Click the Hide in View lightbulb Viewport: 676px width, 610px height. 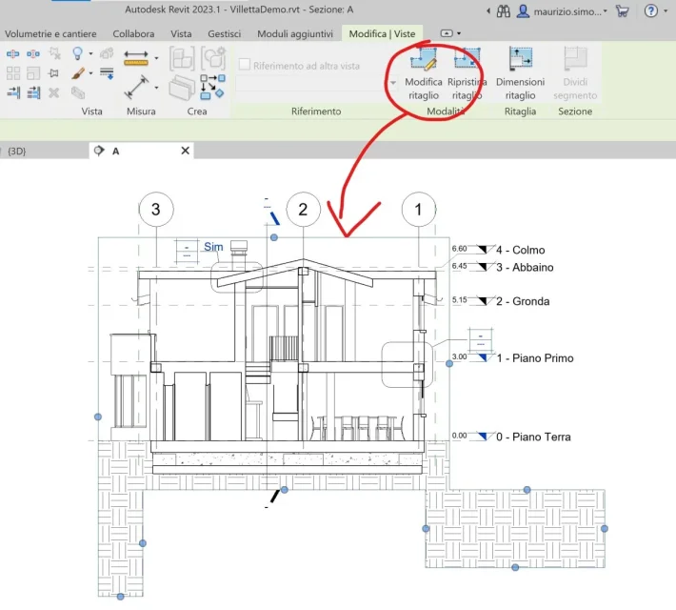(x=78, y=53)
